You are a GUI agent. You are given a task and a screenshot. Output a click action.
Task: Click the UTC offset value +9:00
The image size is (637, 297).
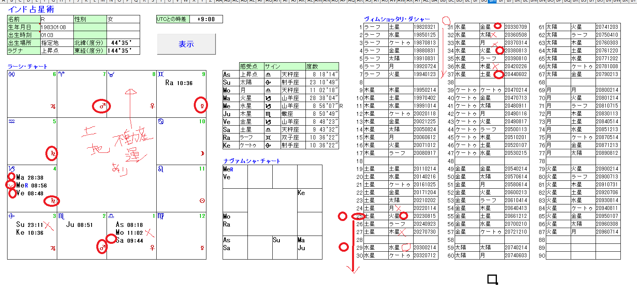pos(206,19)
